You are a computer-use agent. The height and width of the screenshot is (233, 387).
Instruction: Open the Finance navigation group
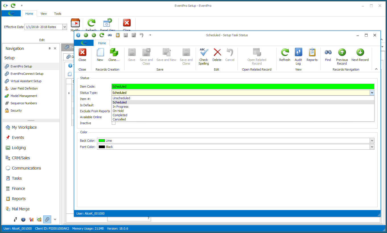point(31,188)
